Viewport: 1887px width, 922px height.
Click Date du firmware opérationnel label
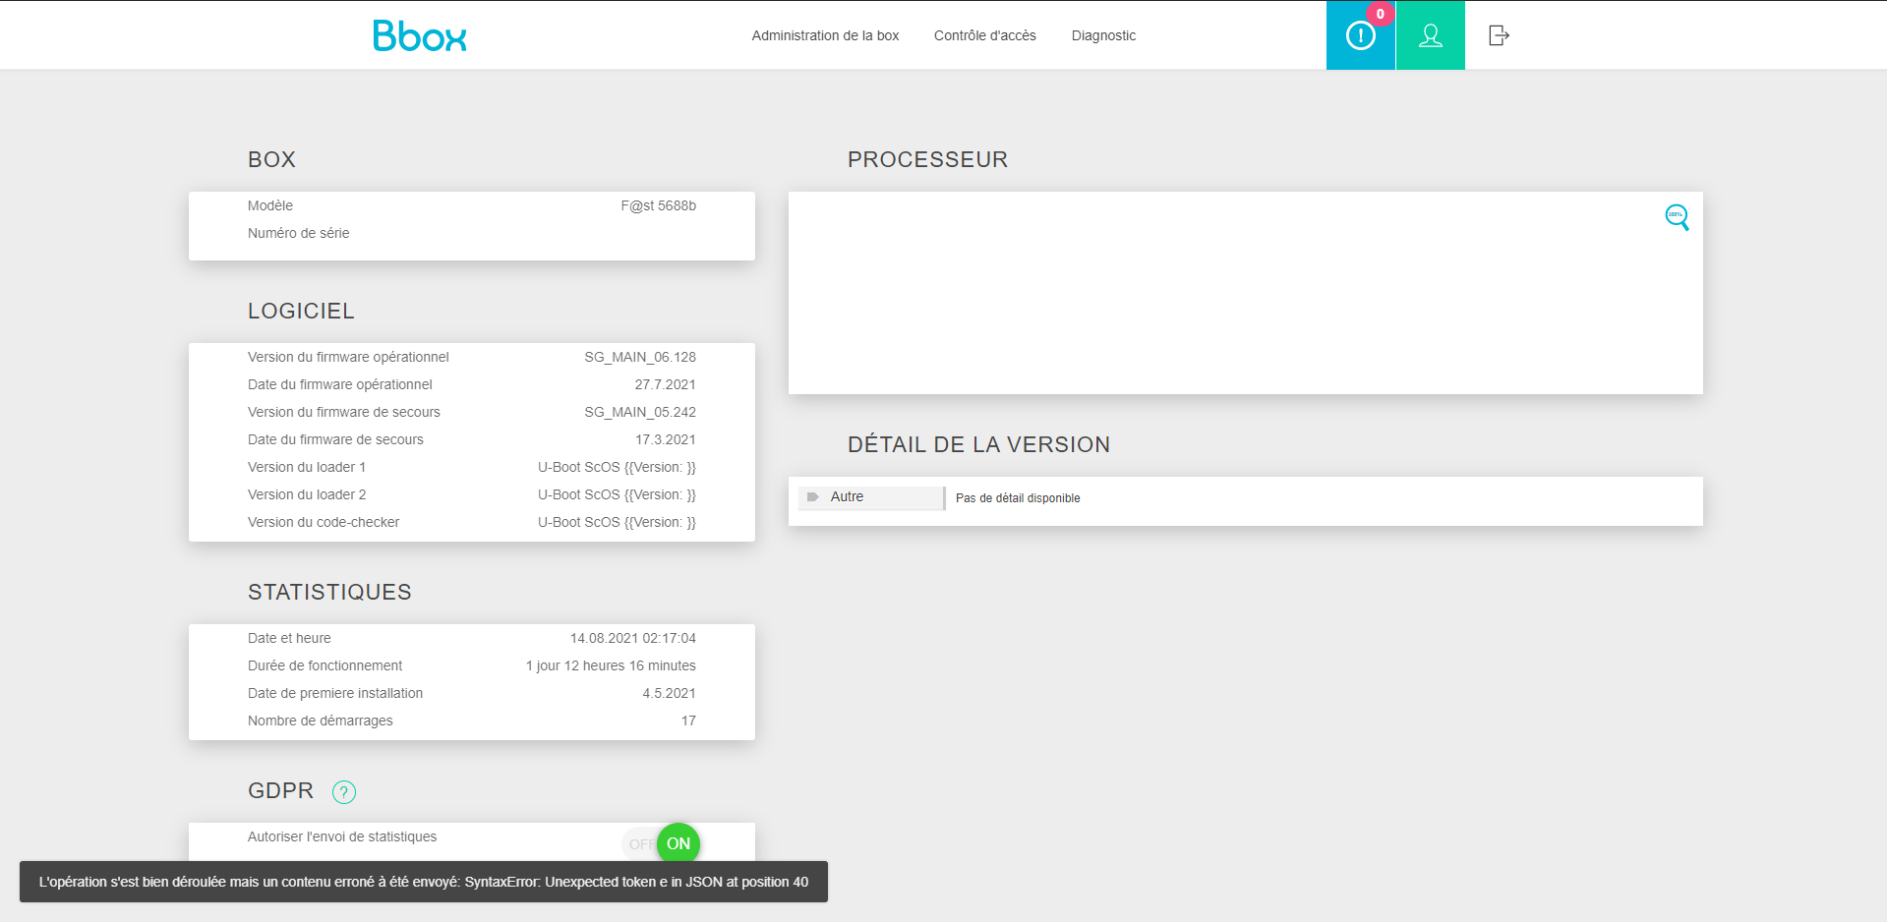coord(340,384)
